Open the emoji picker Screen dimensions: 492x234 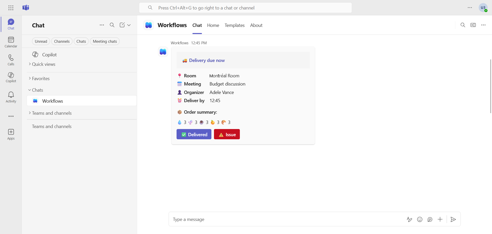(x=420, y=219)
